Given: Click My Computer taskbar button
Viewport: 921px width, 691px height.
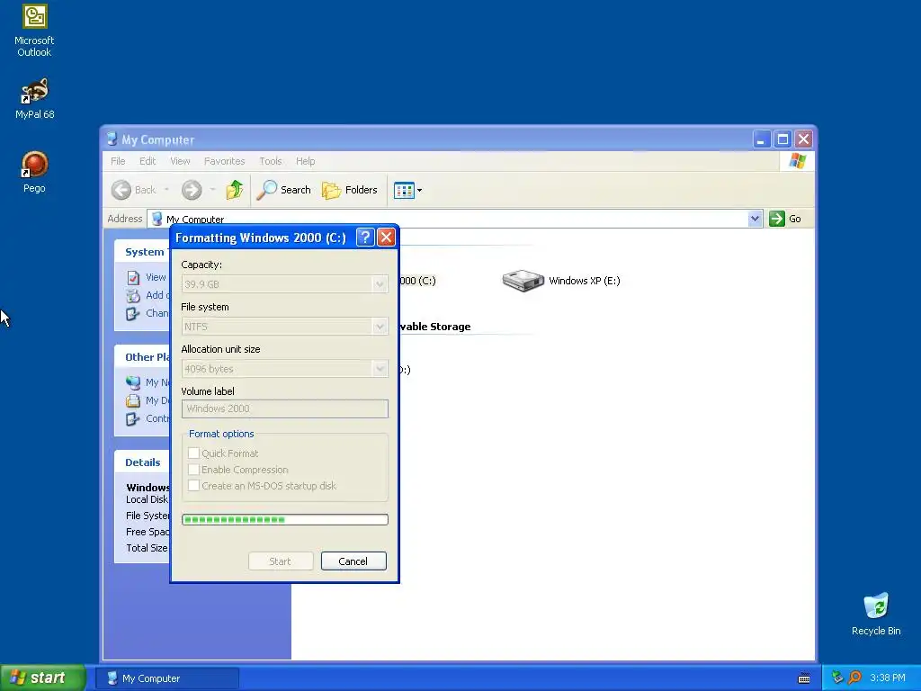Looking at the screenshot, I should [x=166, y=678].
